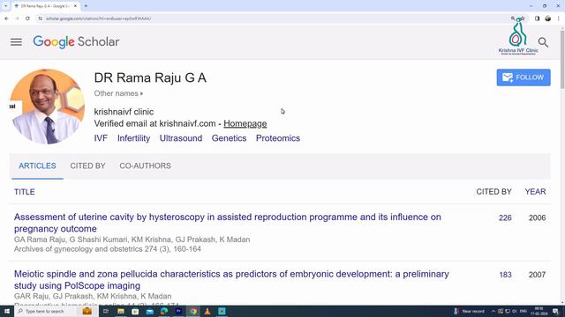Click the krishnaivf clinic affiliation text
This screenshot has height=317, width=565.
124,112
